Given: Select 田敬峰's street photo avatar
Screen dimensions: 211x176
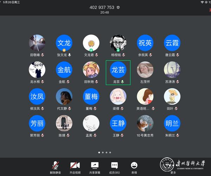Looking at the screenshot, I should [x=37, y=43].
